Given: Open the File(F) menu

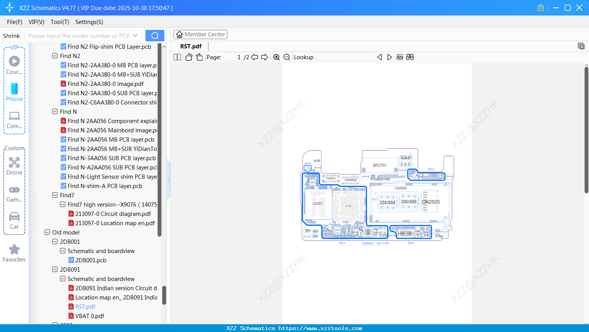Looking at the screenshot, I should point(15,22).
